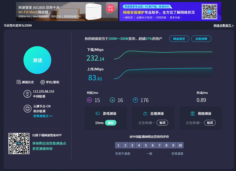Open 自助排障 button
236x171 pixels.
201,39
